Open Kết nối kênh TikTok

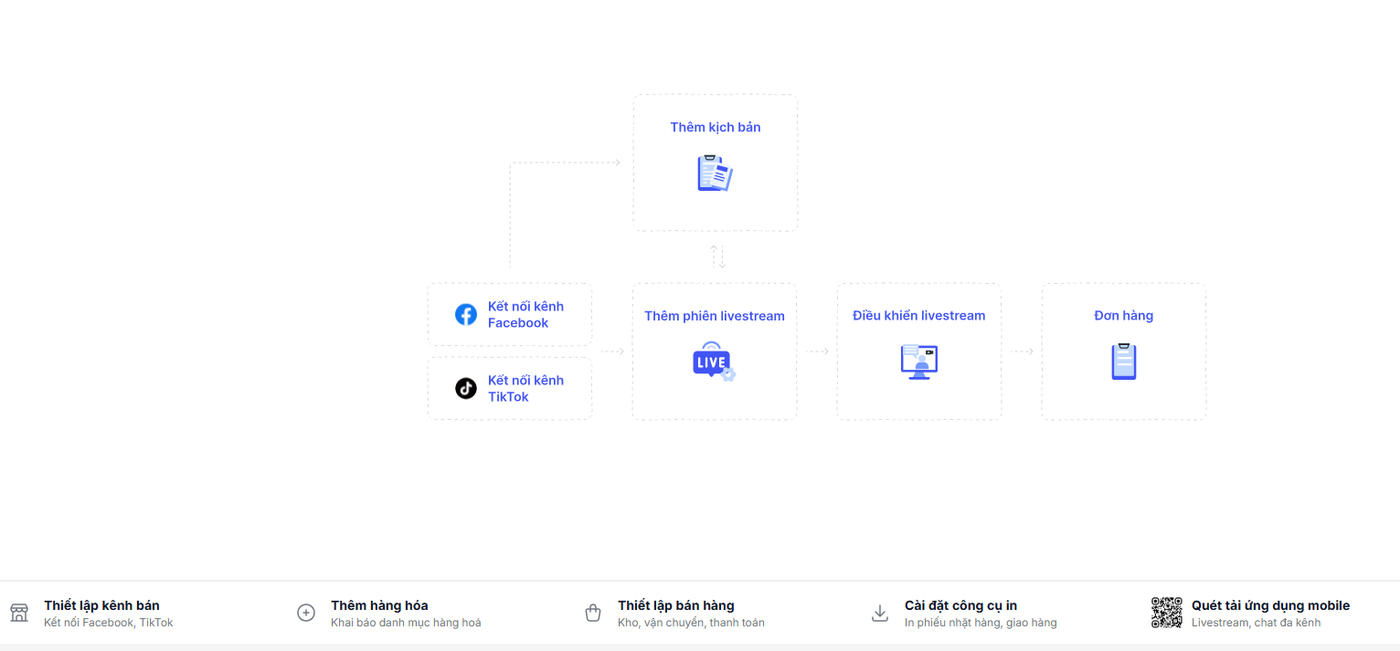[x=525, y=389]
